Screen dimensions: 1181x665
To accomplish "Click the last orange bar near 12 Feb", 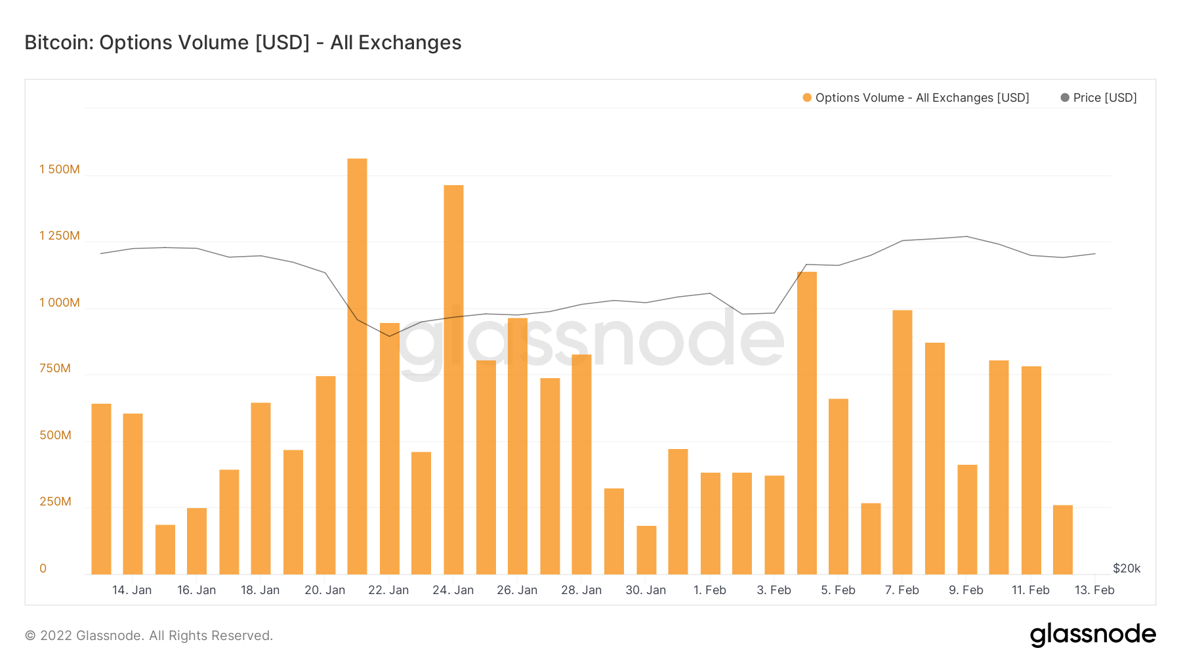I will (x=1063, y=540).
